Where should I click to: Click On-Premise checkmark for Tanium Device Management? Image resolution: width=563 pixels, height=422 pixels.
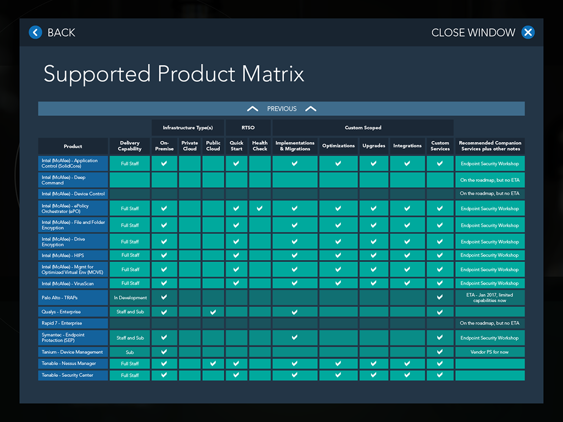[164, 352]
